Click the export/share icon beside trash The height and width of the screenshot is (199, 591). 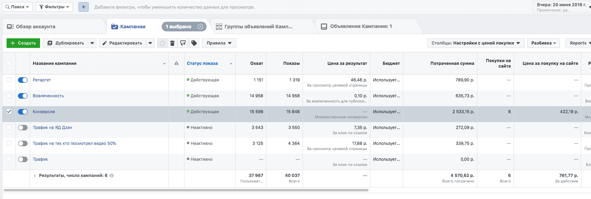pyautogui.click(x=183, y=43)
